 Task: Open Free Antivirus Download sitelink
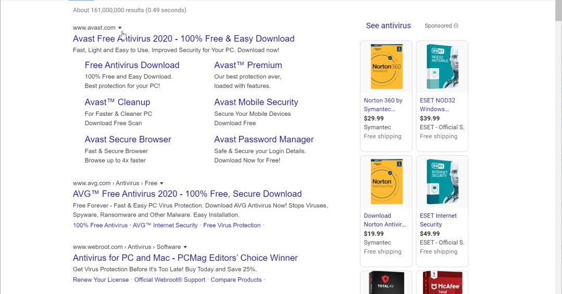[x=132, y=65]
